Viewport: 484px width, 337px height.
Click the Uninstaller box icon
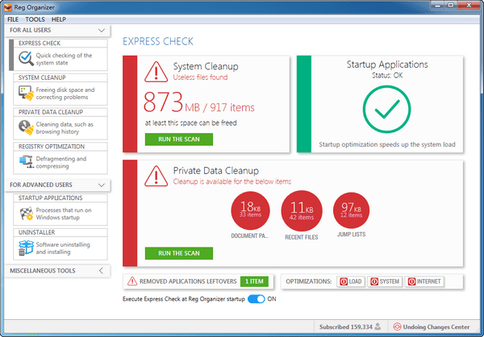pyautogui.click(x=26, y=248)
